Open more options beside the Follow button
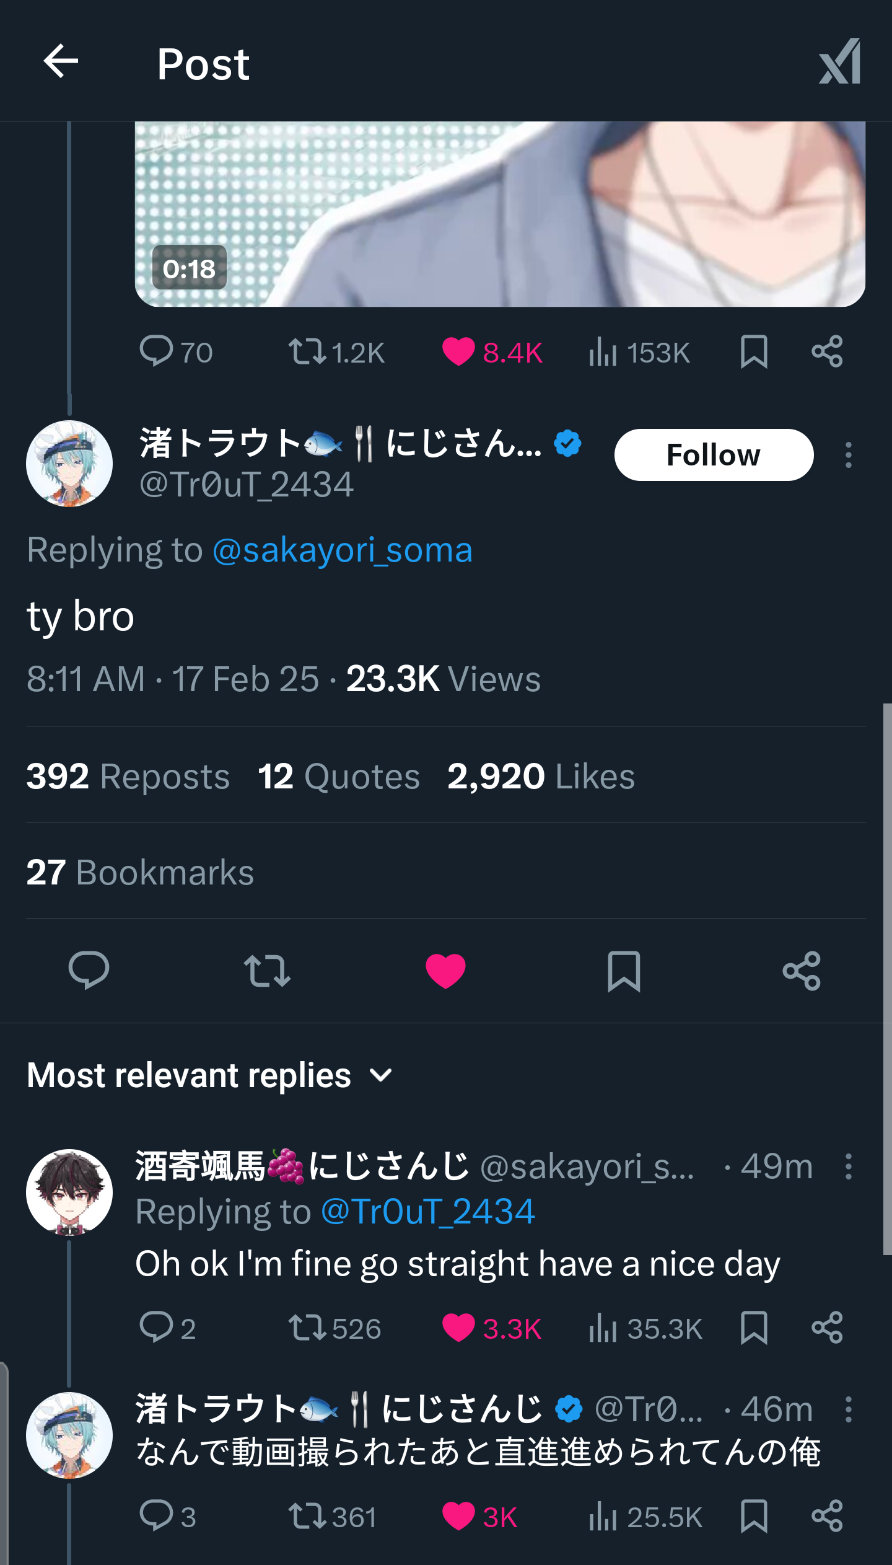 (x=849, y=455)
